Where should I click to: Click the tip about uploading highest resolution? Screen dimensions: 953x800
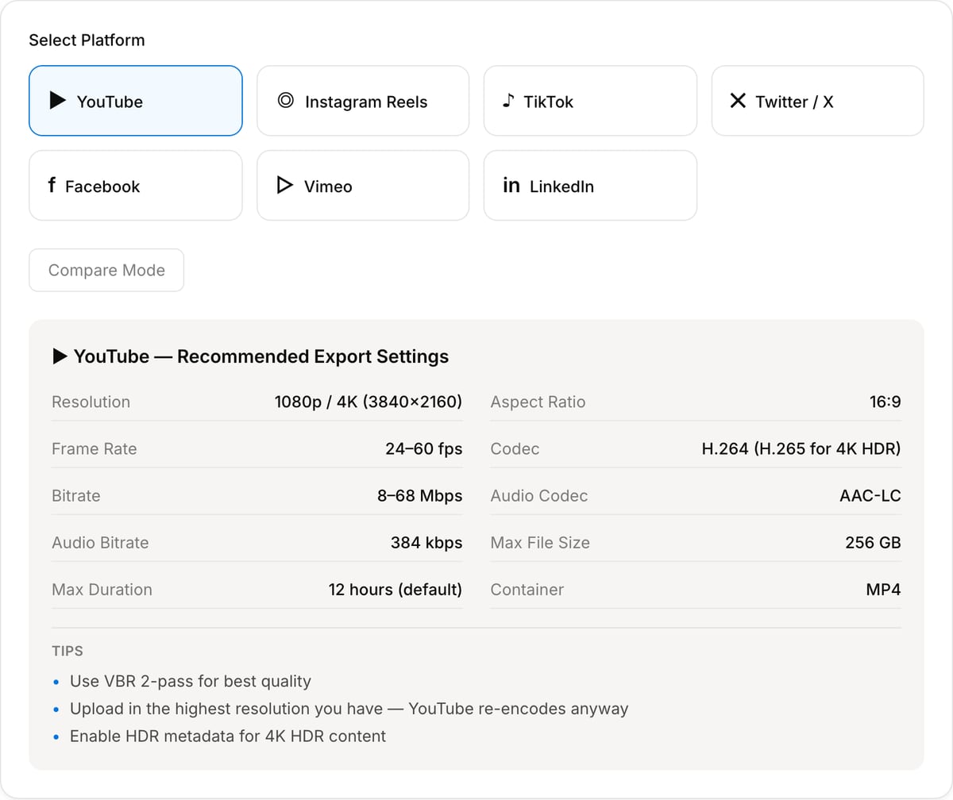[349, 709]
